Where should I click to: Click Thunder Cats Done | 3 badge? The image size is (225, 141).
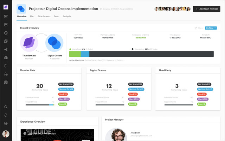tap(63, 104)
